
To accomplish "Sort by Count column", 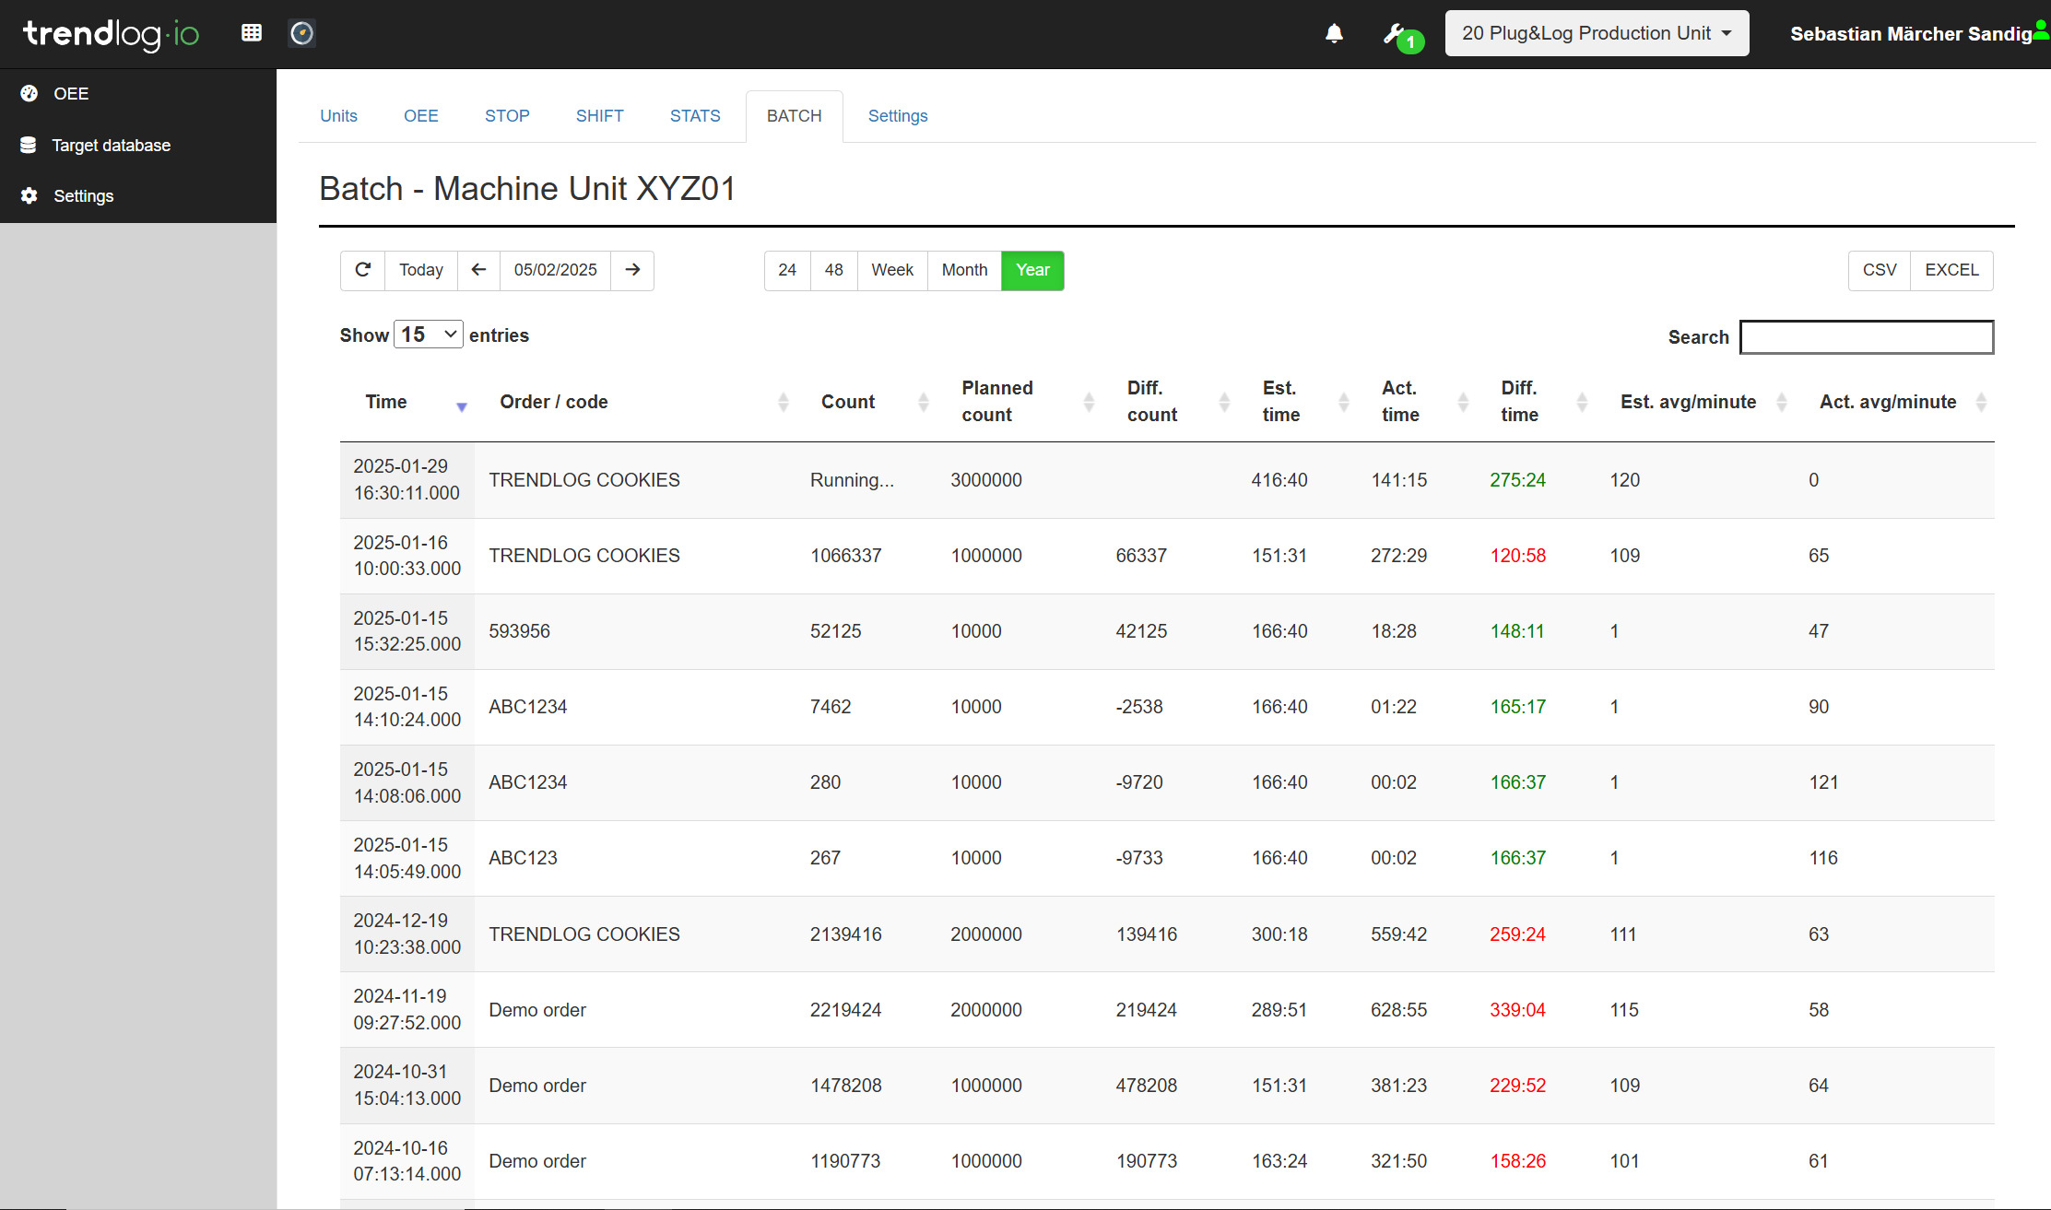I will 923,402.
